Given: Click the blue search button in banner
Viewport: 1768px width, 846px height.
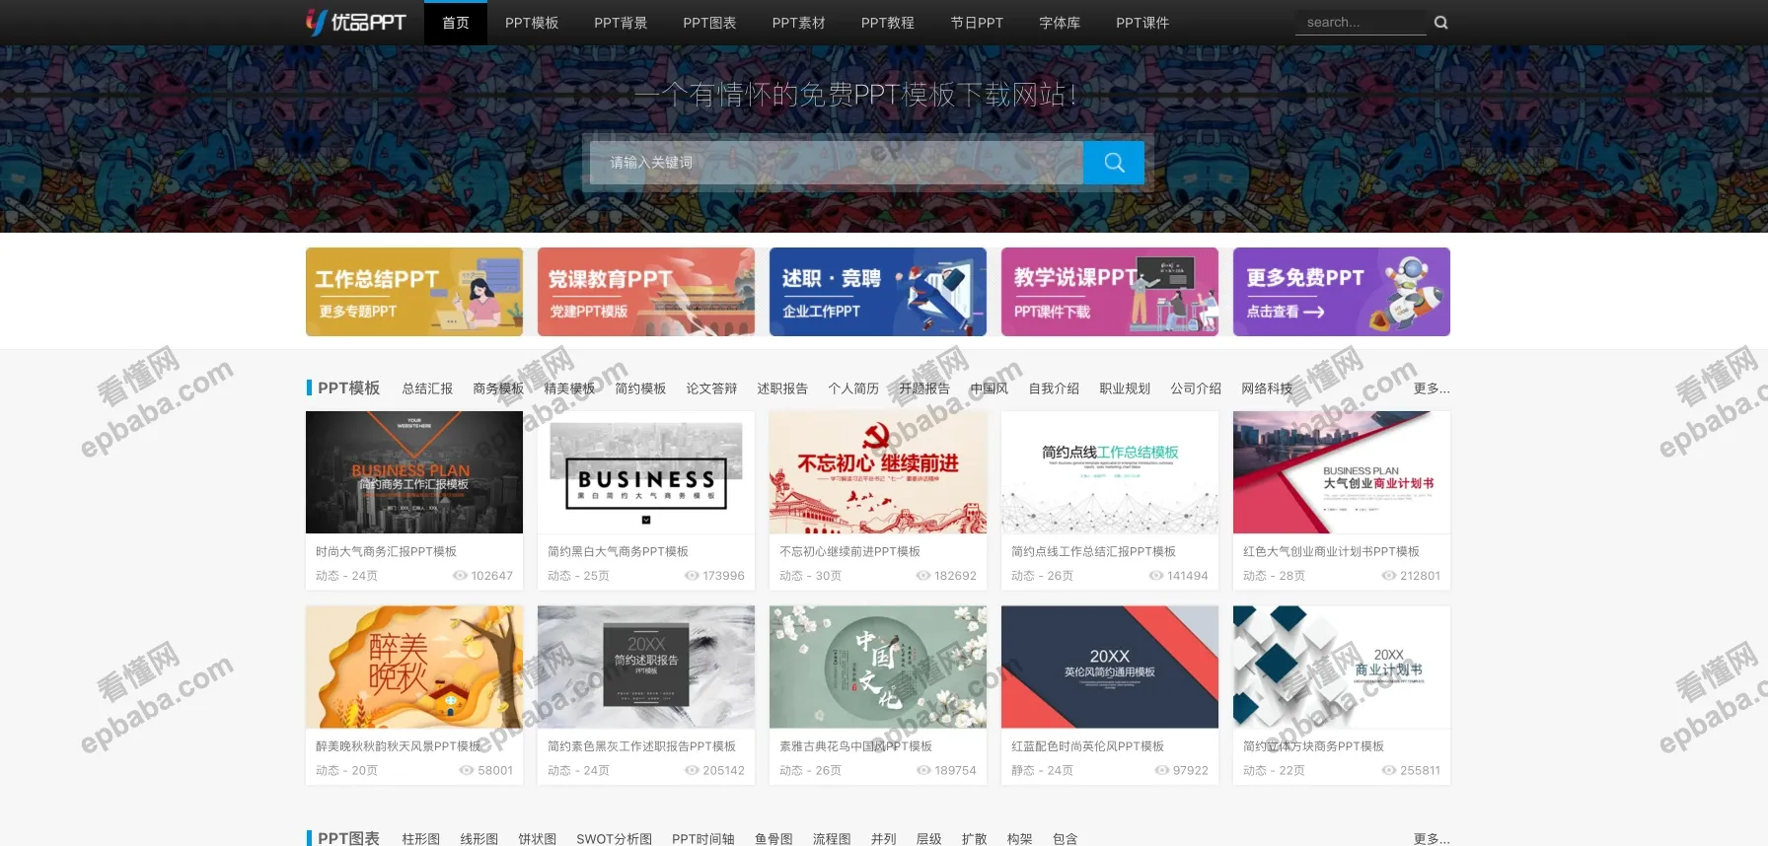Looking at the screenshot, I should 1114,163.
